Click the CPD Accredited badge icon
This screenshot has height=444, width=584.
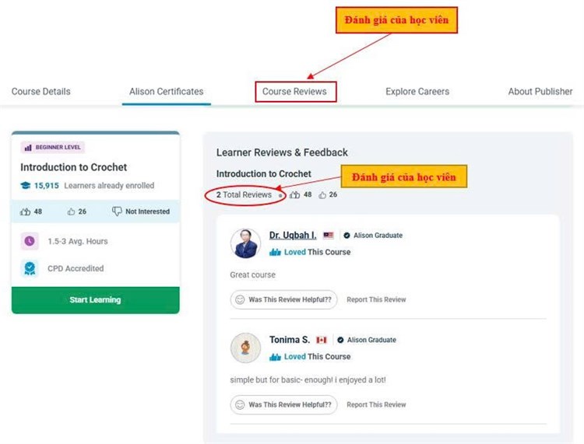[30, 268]
